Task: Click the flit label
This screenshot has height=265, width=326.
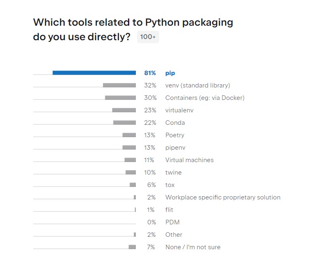Action: click(169, 210)
